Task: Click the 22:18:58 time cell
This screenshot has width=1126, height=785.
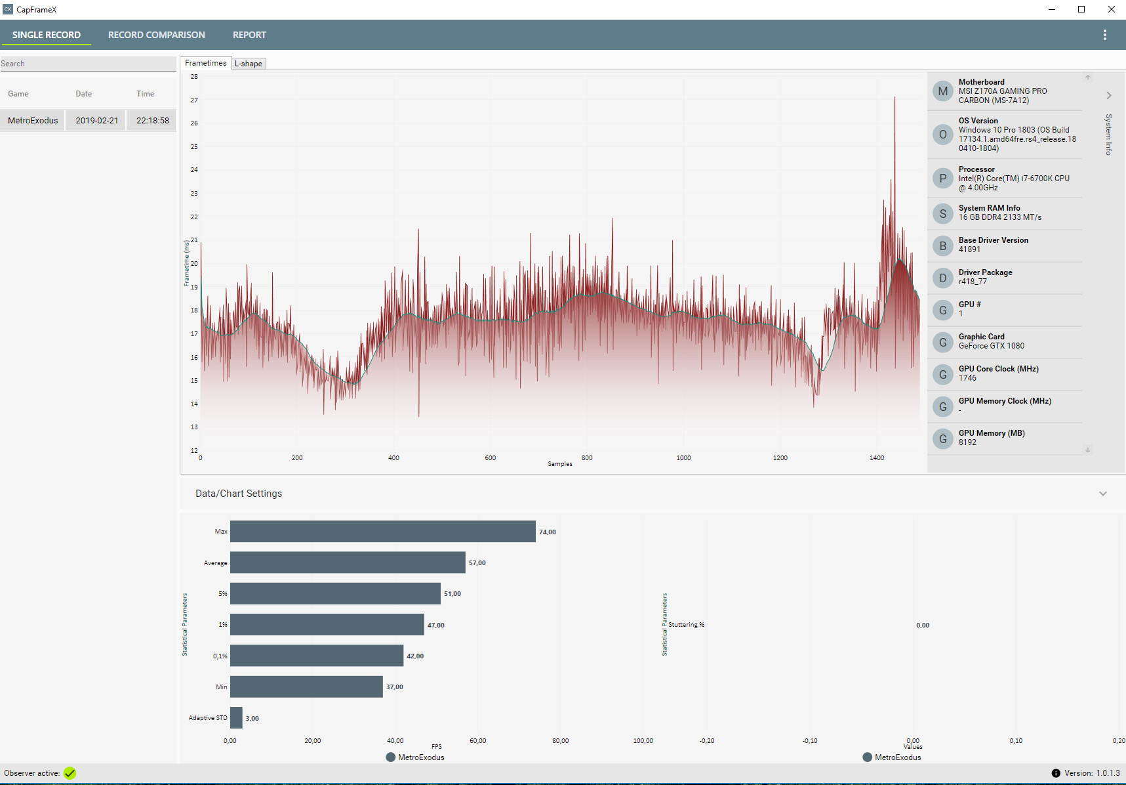Action: click(152, 121)
